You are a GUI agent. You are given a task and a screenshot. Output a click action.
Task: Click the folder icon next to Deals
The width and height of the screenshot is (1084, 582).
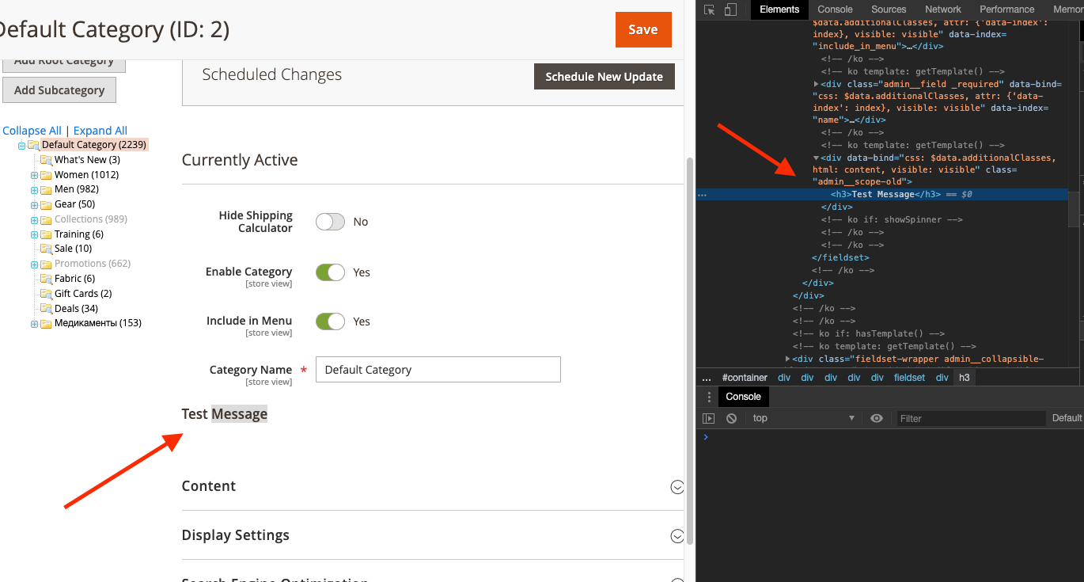tap(47, 309)
